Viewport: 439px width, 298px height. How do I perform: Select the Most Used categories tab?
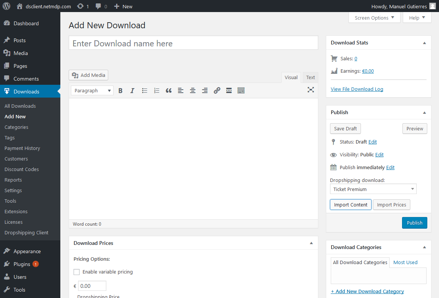click(405, 263)
